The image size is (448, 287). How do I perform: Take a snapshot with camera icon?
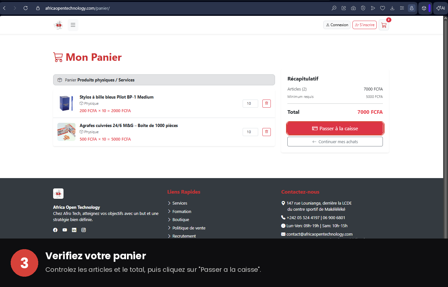pos(353,8)
